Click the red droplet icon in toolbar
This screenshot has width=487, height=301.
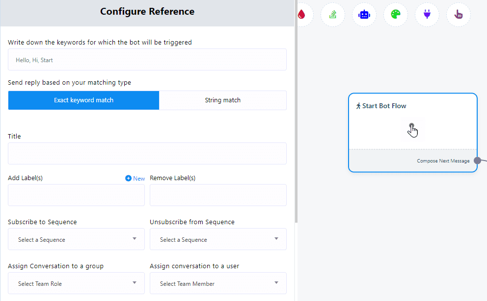pos(302,15)
